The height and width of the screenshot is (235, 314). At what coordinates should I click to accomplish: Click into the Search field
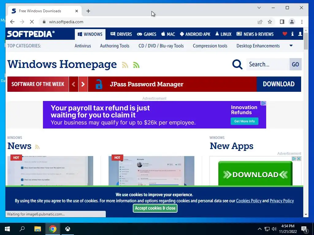click(268, 64)
